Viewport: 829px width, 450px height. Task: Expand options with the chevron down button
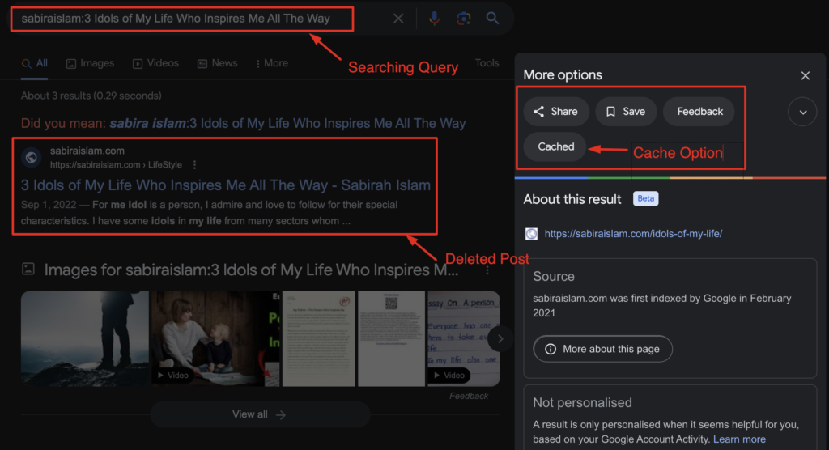(x=802, y=112)
